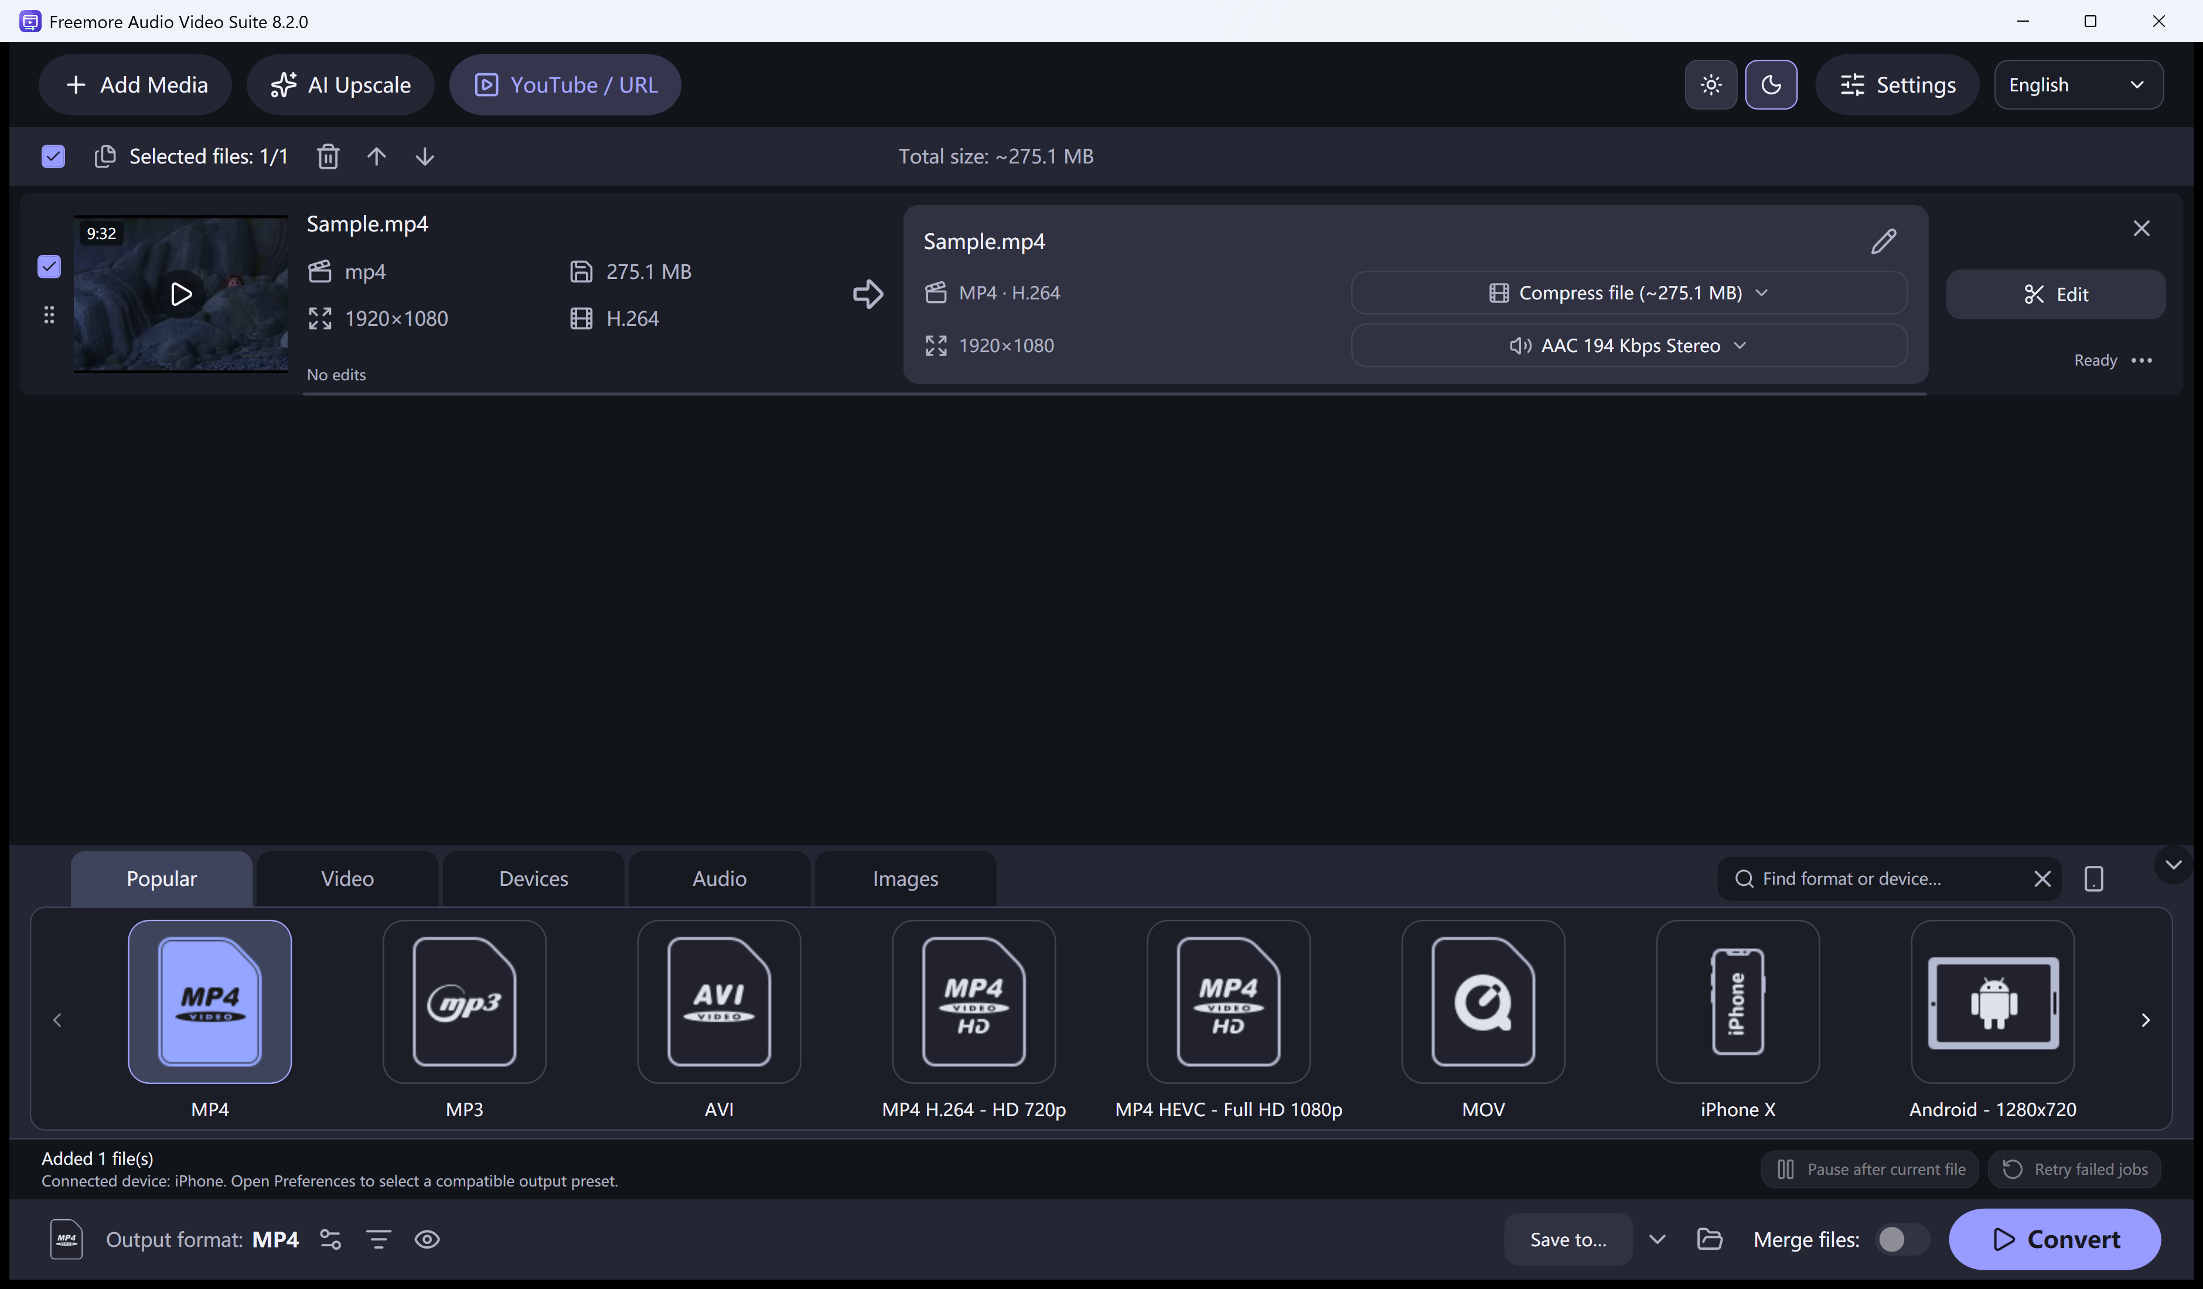Show next format presets with right arrow
Image resolution: width=2203 pixels, height=1289 pixels.
(2146, 1019)
